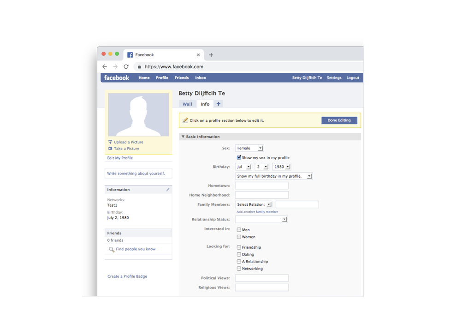Go to Home in the top navigation
Image resolution: width=461 pixels, height=323 pixels.
(x=144, y=78)
